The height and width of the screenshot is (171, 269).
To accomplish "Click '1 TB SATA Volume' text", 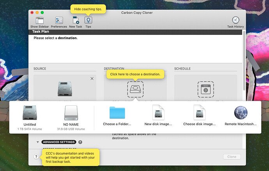I will pyautogui.click(x=30, y=129).
